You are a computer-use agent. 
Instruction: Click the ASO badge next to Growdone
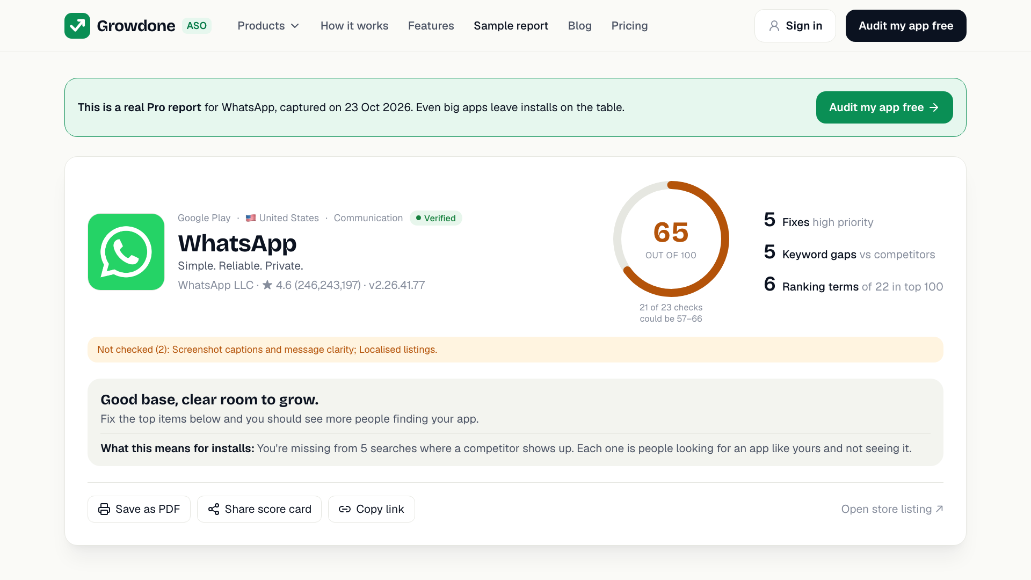197,26
